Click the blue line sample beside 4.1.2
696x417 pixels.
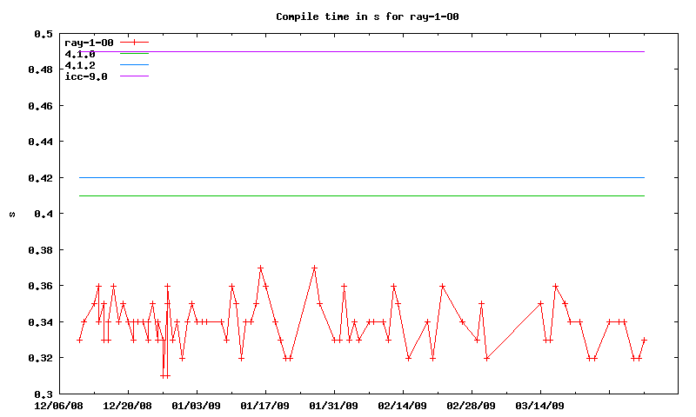(x=135, y=65)
